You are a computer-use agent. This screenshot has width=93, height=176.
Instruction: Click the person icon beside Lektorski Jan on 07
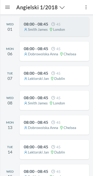pos(26,79)
